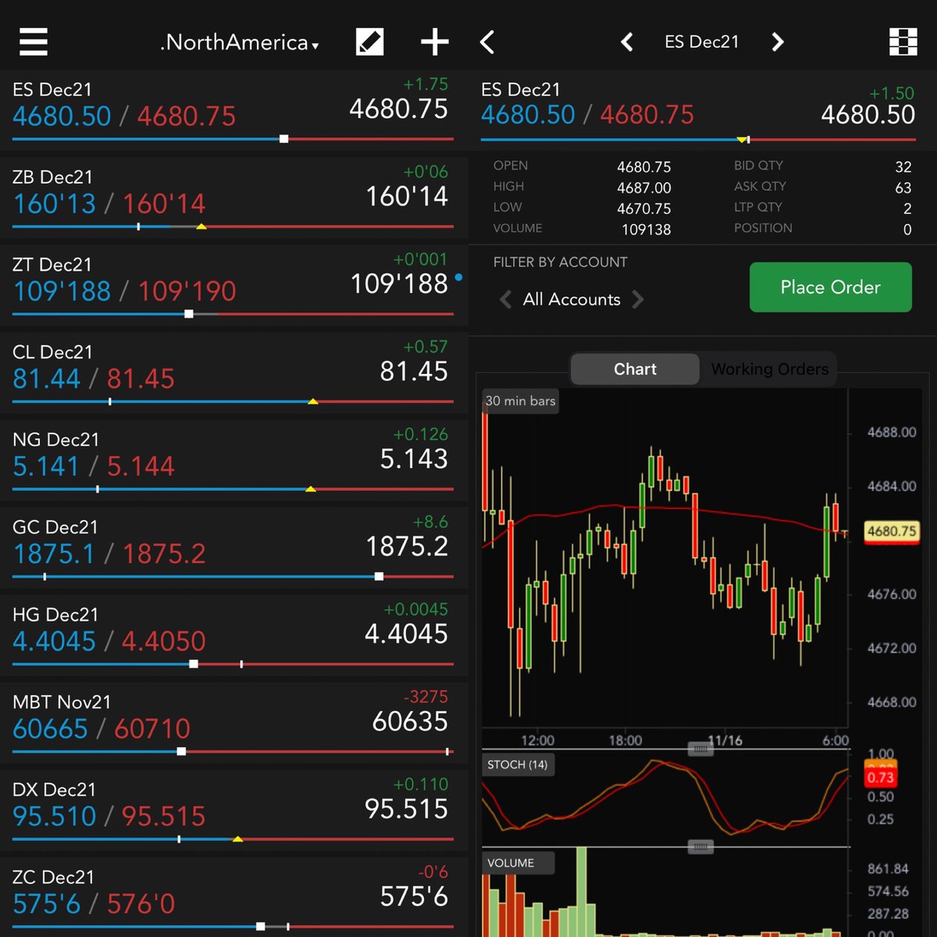Tap the 60635 last price for MBT
This screenshot has width=937, height=937.
[410, 721]
